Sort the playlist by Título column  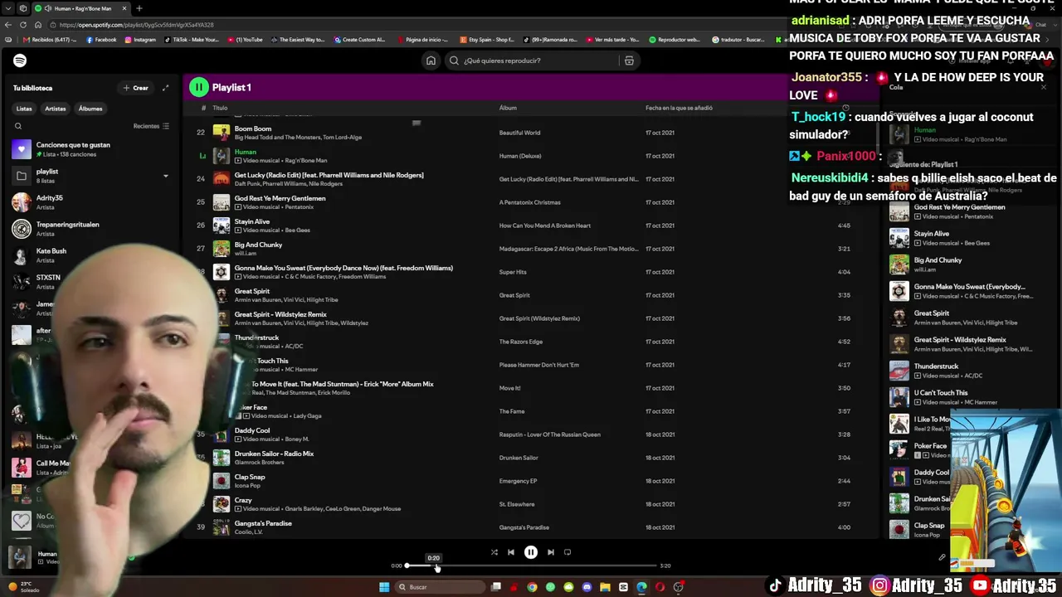pos(220,108)
